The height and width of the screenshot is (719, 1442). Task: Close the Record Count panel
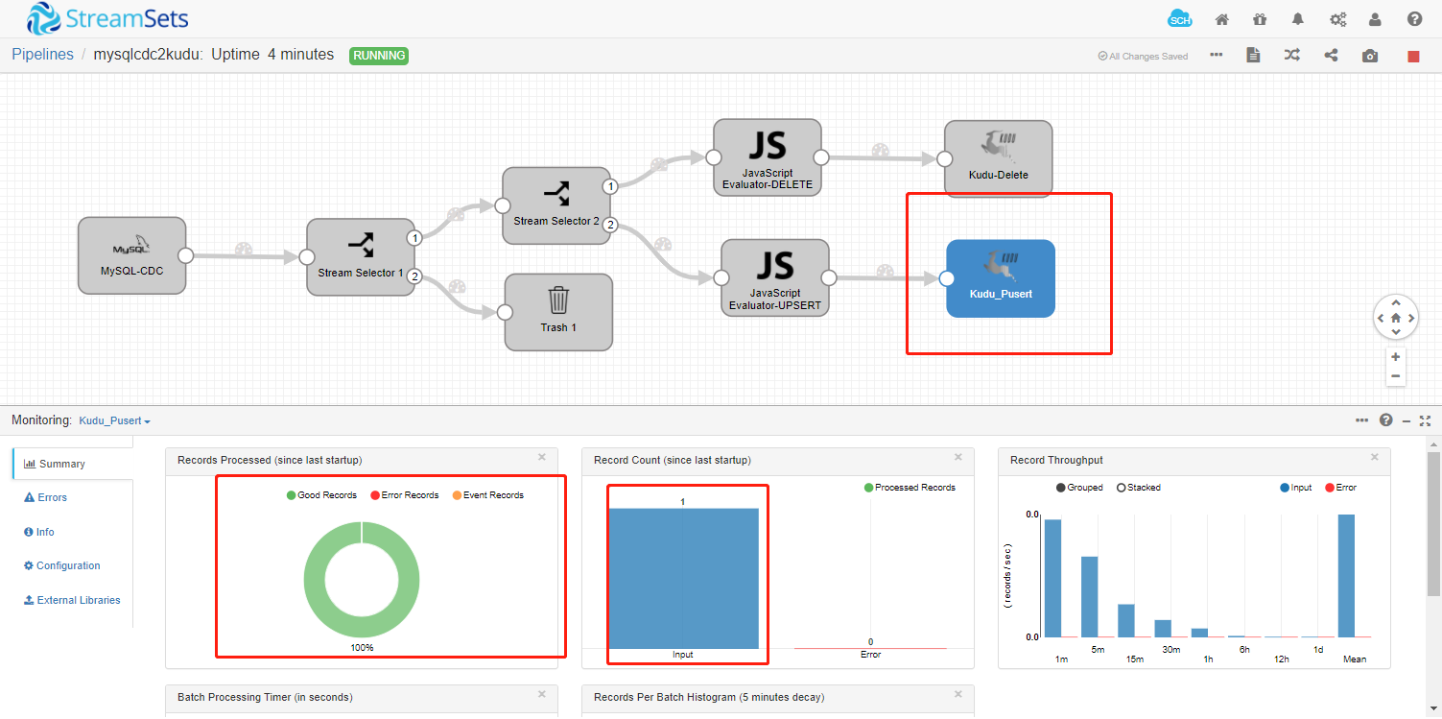pyautogui.click(x=958, y=458)
